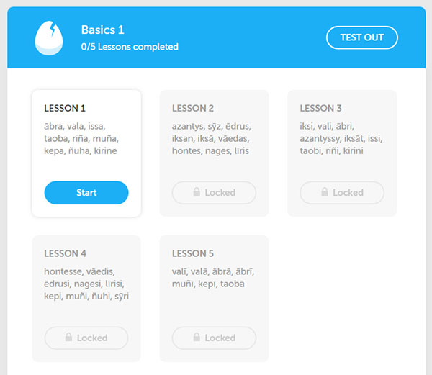Click the TEST OUT button

(x=361, y=37)
